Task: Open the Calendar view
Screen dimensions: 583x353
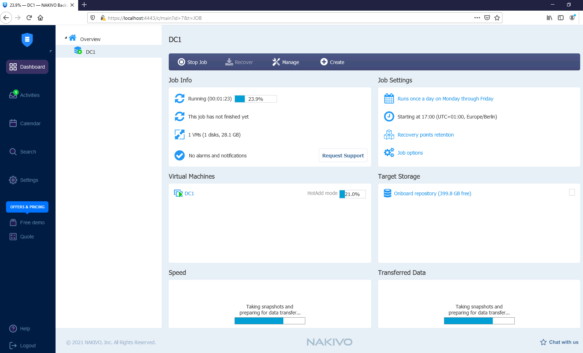Action: [x=30, y=123]
